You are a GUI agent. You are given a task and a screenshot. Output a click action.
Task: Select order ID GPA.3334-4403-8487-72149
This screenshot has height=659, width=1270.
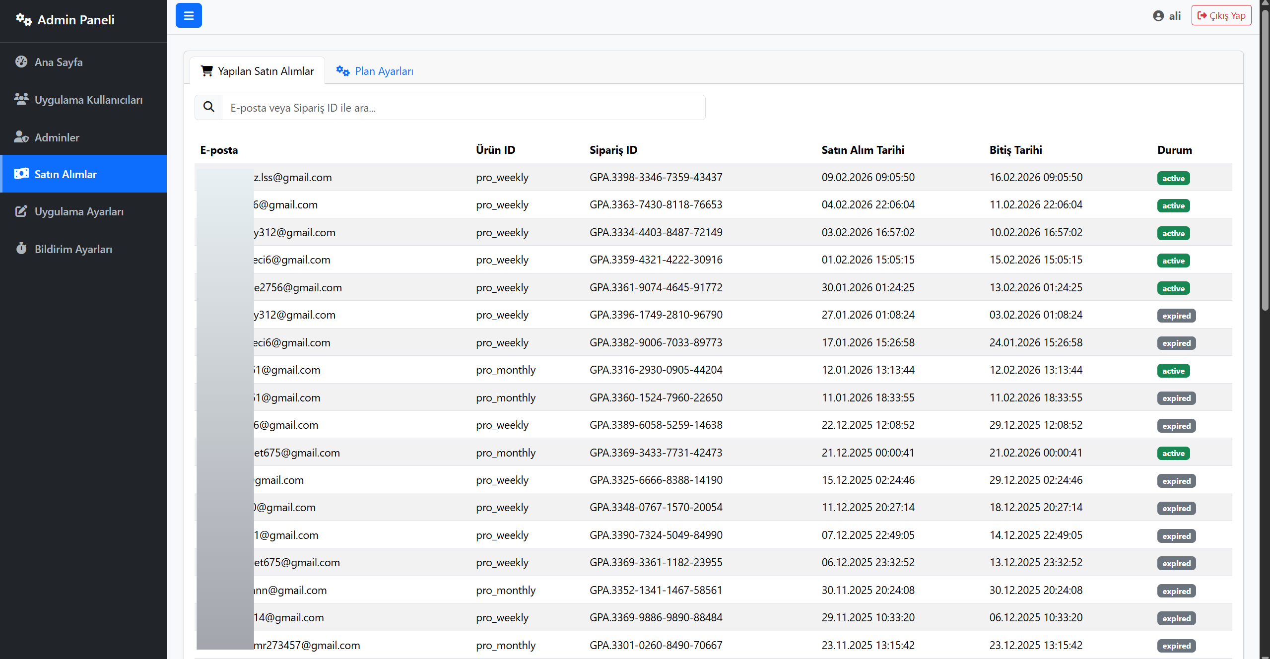click(x=656, y=232)
